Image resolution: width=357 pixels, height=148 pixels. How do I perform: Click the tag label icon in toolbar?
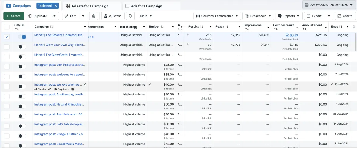tap(129, 16)
